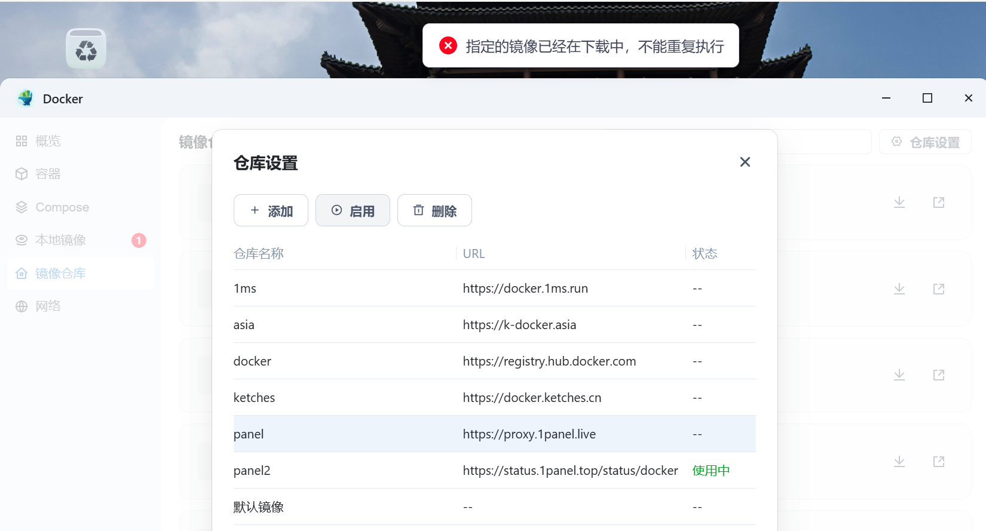Viewport: 986px width, 531px height.
Task: Click the second open-external-link icon in image list
Action: pos(939,289)
